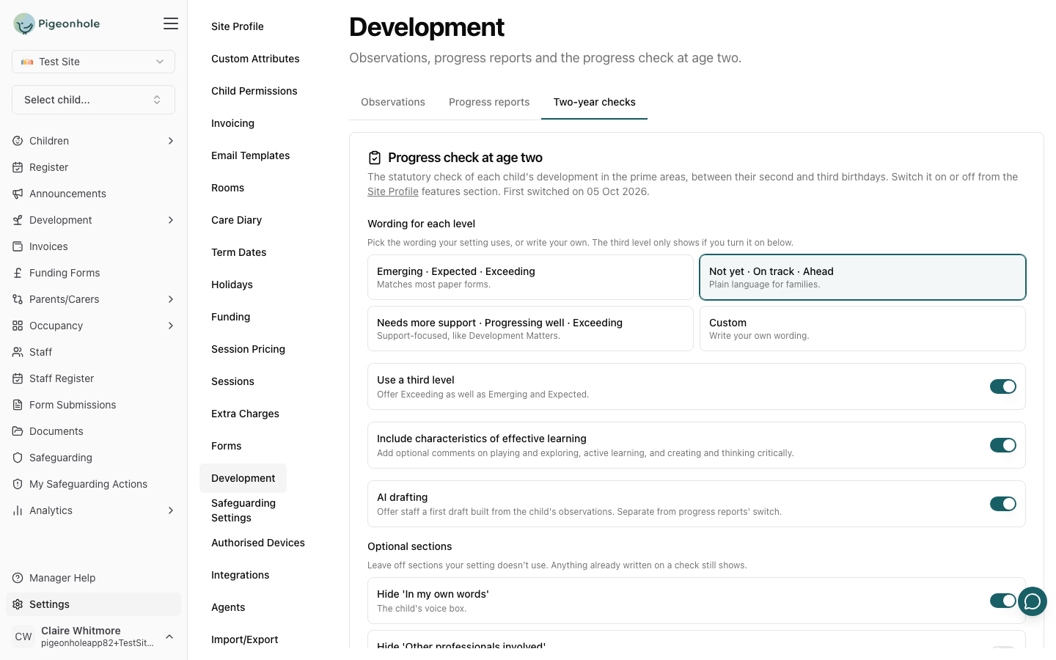Open Site Profile settings section

tap(238, 26)
